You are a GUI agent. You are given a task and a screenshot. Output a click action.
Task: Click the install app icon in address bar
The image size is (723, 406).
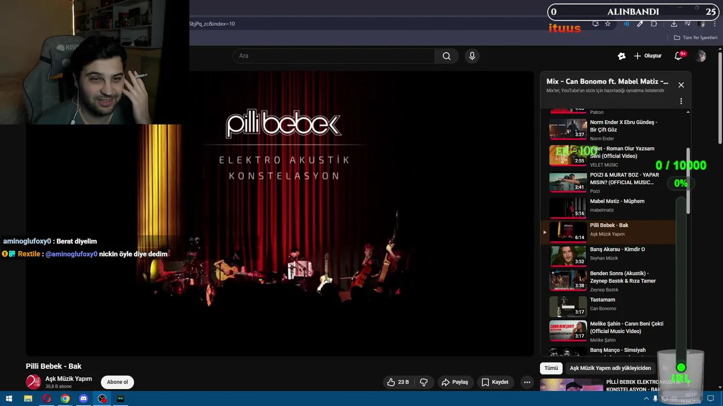point(595,24)
